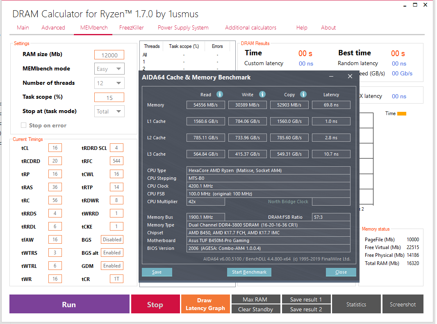The width and height of the screenshot is (437, 324).
Task: Select the tRTP value field
Action: [x=116, y=187]
